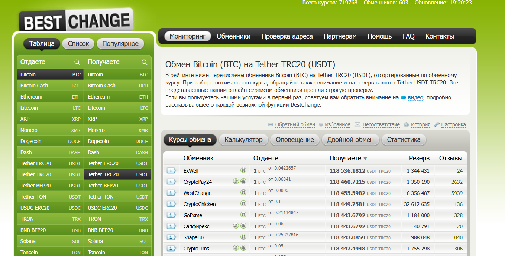The height and width of the screenshot is (256, 505).
Task: Open the ExWell exchanger info icon
Action: point(171,171)
